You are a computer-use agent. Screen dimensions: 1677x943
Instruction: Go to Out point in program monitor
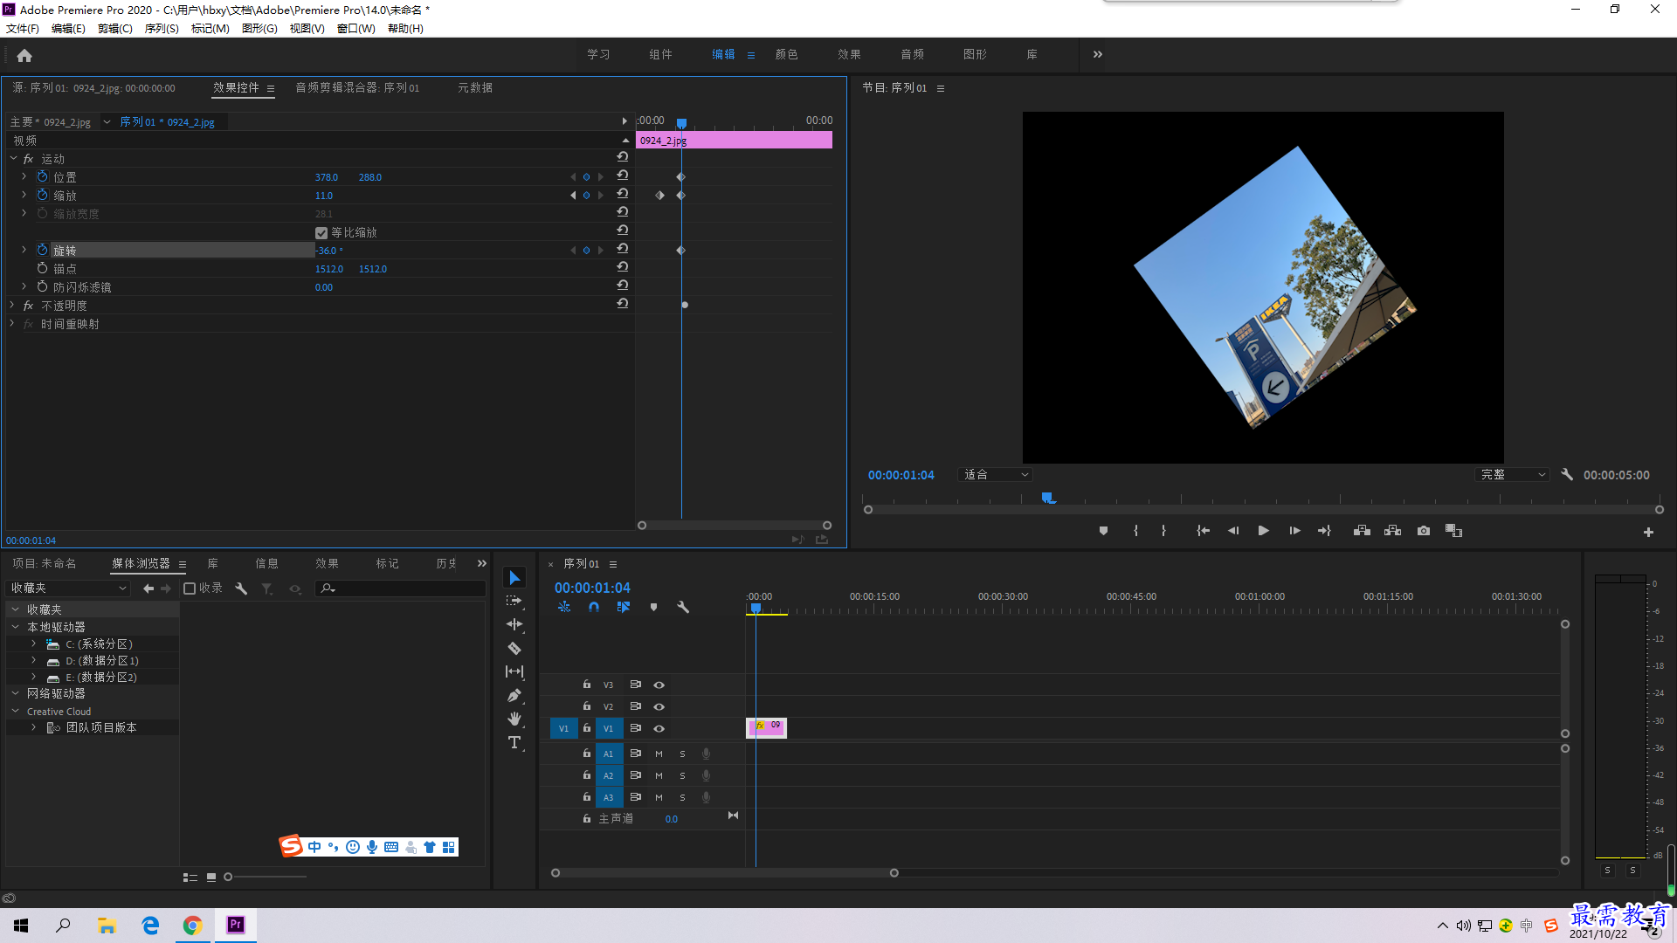(x=1325, y=531)
